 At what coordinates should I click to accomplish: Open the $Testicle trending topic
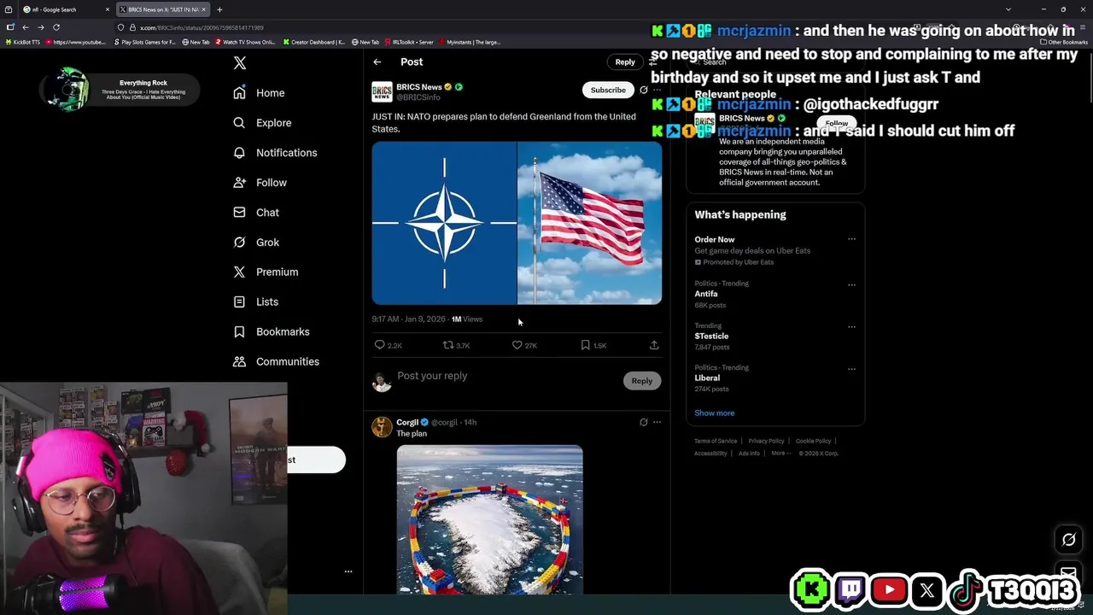point(711,337)
